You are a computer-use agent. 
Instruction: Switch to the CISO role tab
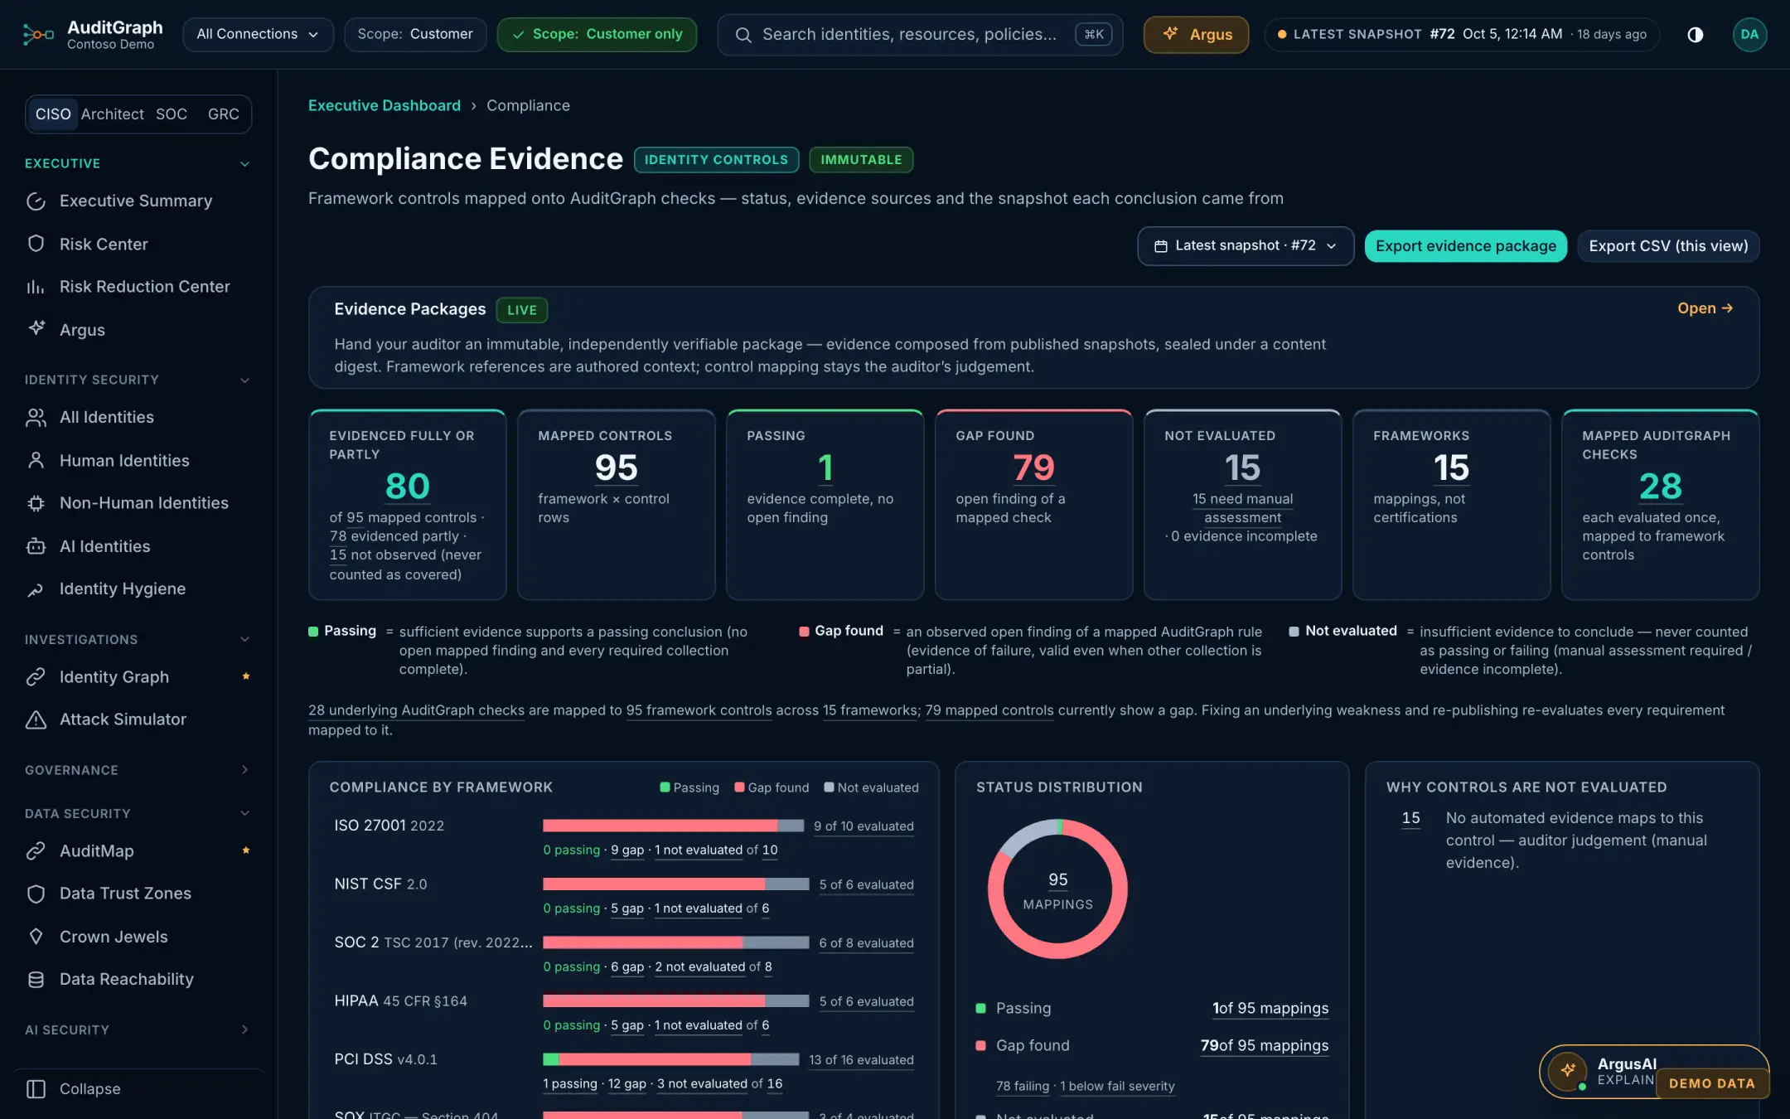click(53, 114)
